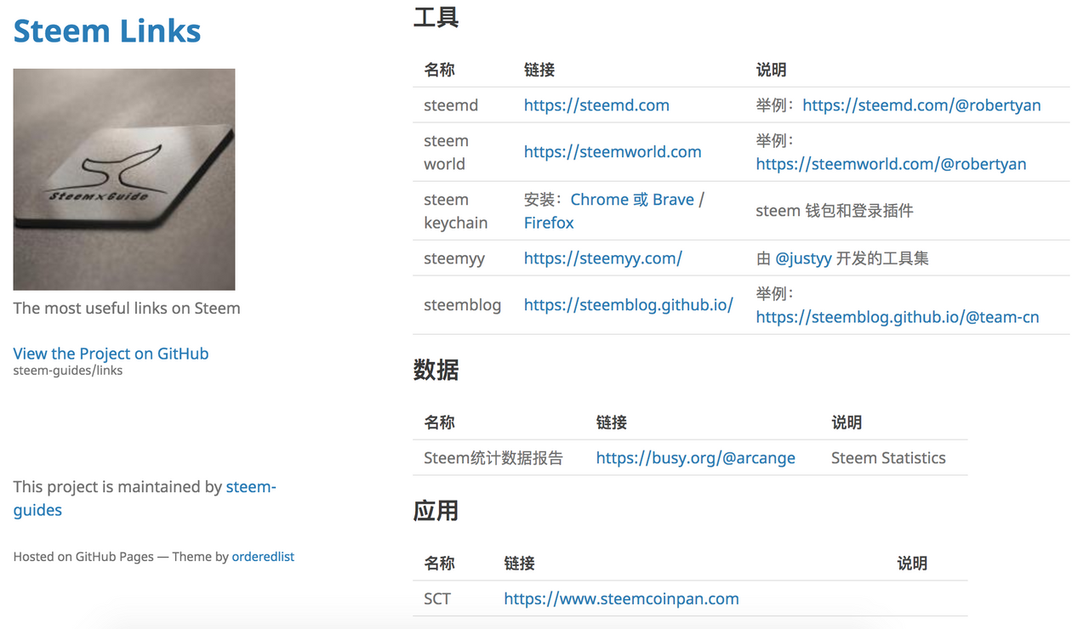Open the Chrome 或 Brave install link
Viewport: 1089px width, 629px height.
[632, 200]
